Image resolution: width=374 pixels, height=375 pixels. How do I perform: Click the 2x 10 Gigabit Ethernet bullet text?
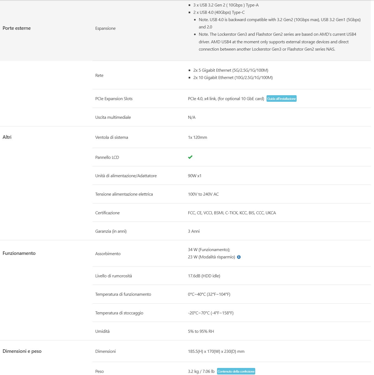233,78
